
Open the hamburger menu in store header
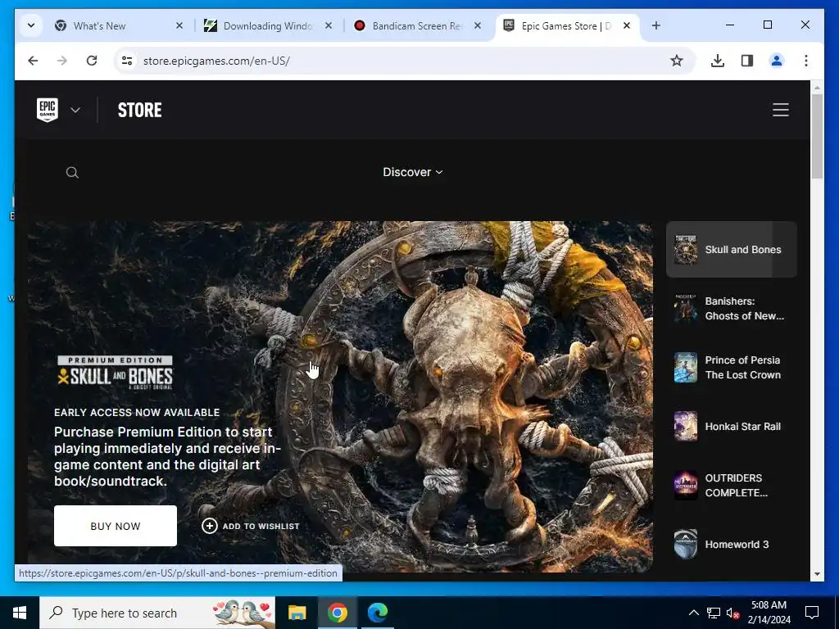780,110
